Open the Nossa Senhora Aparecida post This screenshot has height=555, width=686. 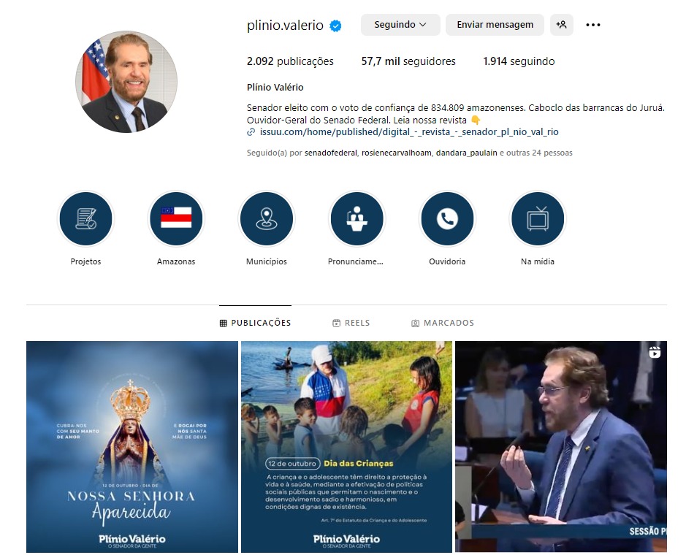point(132,447)
